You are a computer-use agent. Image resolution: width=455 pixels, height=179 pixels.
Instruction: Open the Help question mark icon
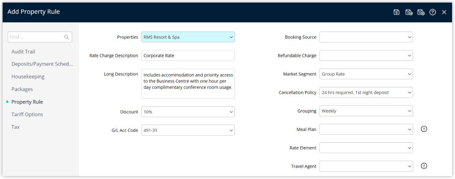pyautogui.click(x=433, y=12)
